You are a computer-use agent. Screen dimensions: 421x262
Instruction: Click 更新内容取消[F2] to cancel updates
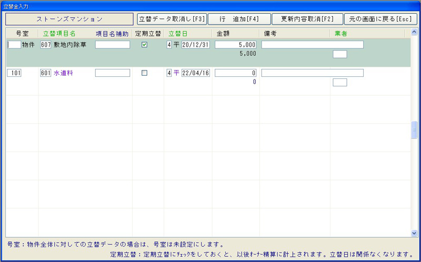point(307,19)
